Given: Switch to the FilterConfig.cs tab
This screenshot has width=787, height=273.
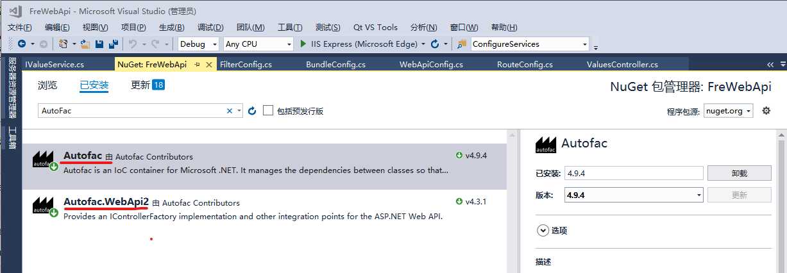Looking at the screenshot, I should (246, 65).
